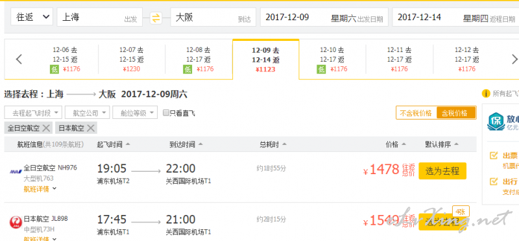Remove the 全日空航空 airline filter tag
Screen dimensions: 519x241
[46, 128]
